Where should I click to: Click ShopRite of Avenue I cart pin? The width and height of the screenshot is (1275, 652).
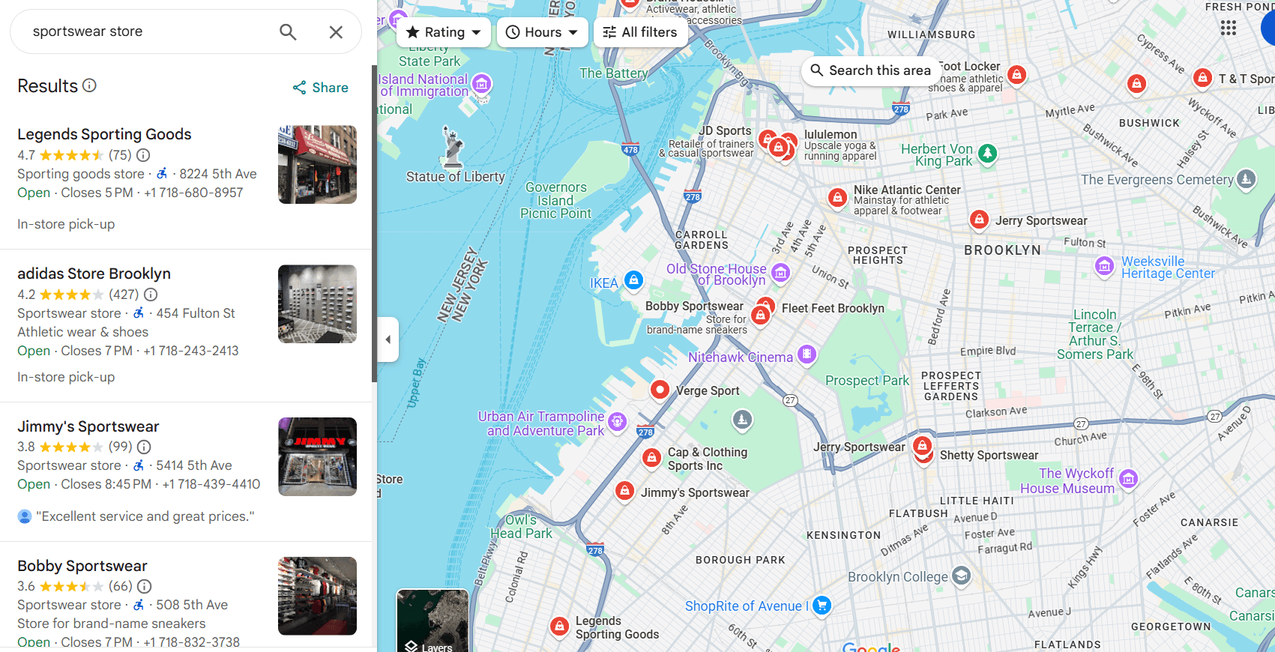click(x=822, y=605)
